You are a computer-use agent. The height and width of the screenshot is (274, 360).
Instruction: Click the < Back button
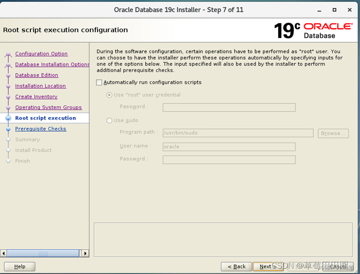coord(236,267)
